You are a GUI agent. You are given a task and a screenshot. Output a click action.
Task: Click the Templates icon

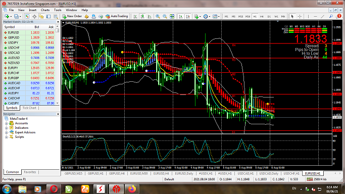[215, 16]
